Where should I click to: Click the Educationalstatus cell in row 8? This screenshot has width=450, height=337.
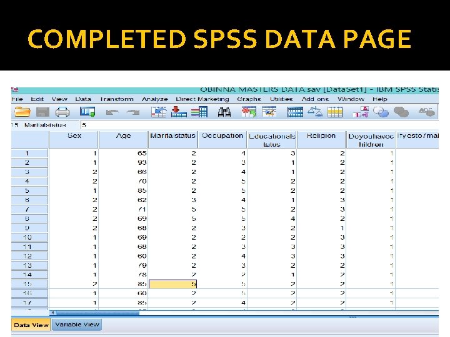[272, 218]
